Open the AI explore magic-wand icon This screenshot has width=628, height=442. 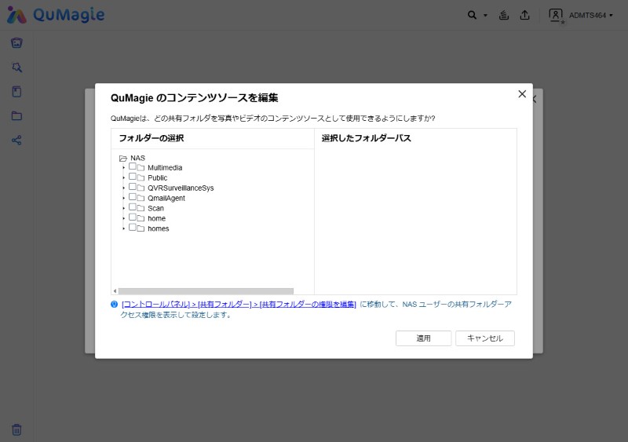coord(16,68)
